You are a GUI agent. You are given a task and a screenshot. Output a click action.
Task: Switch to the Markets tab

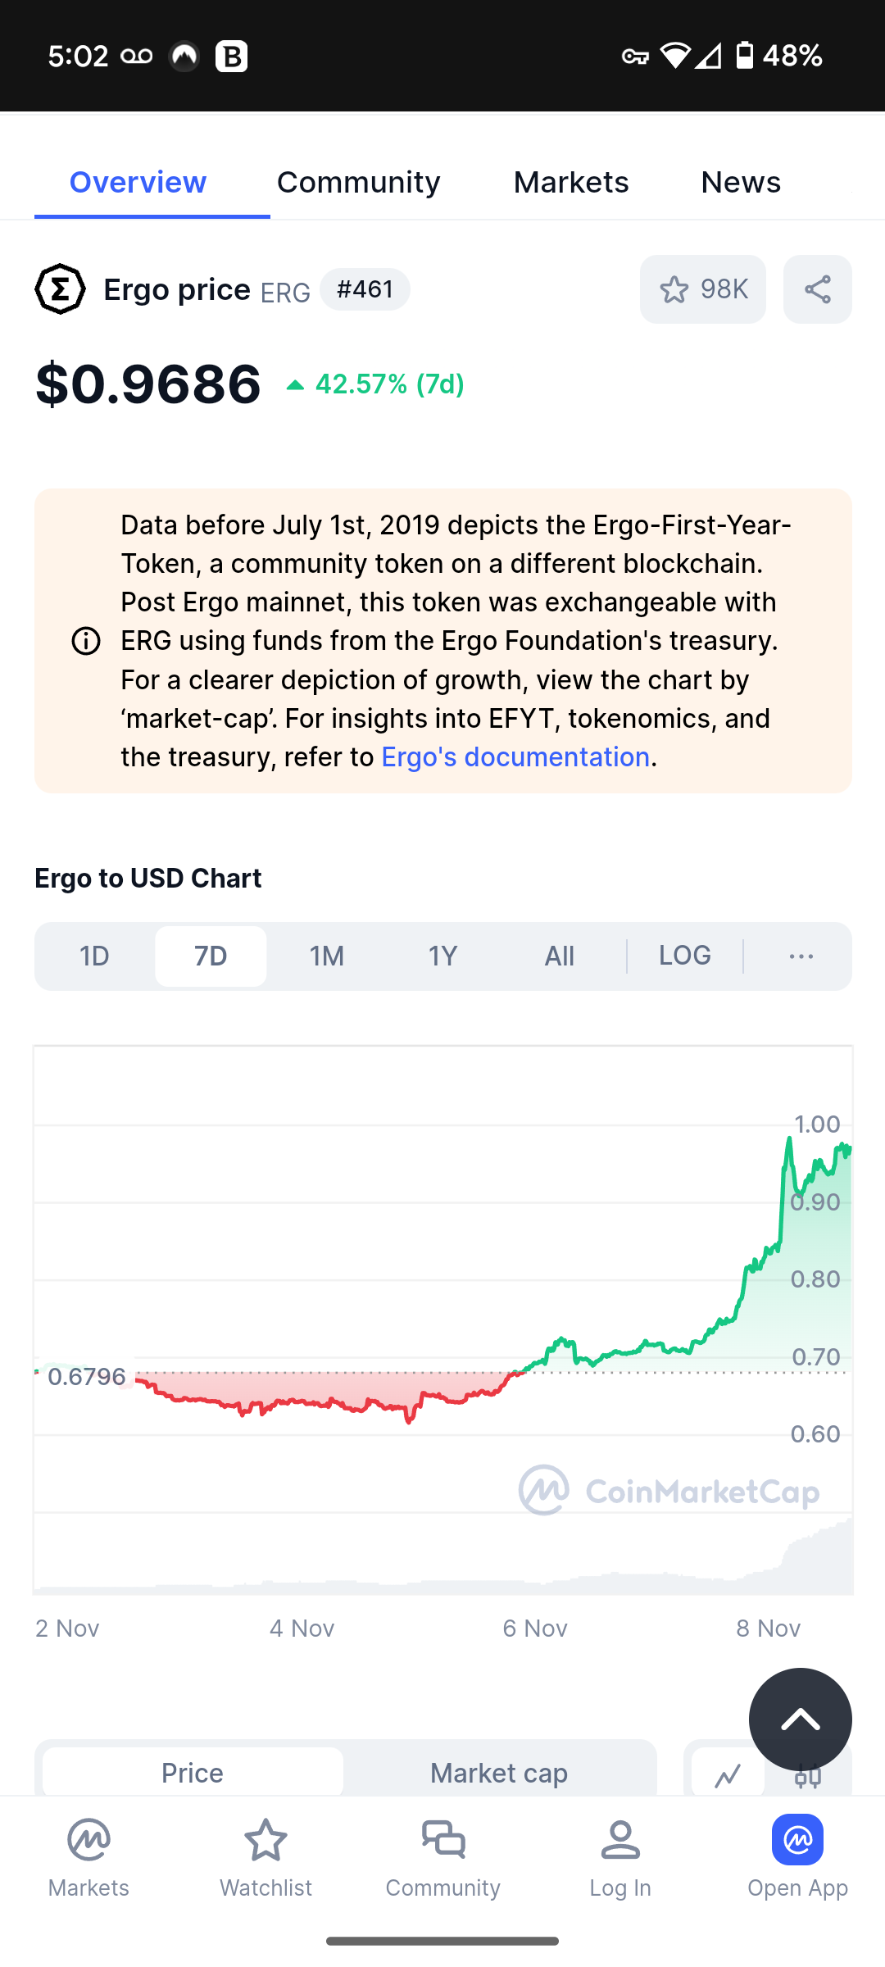(571, 182)
